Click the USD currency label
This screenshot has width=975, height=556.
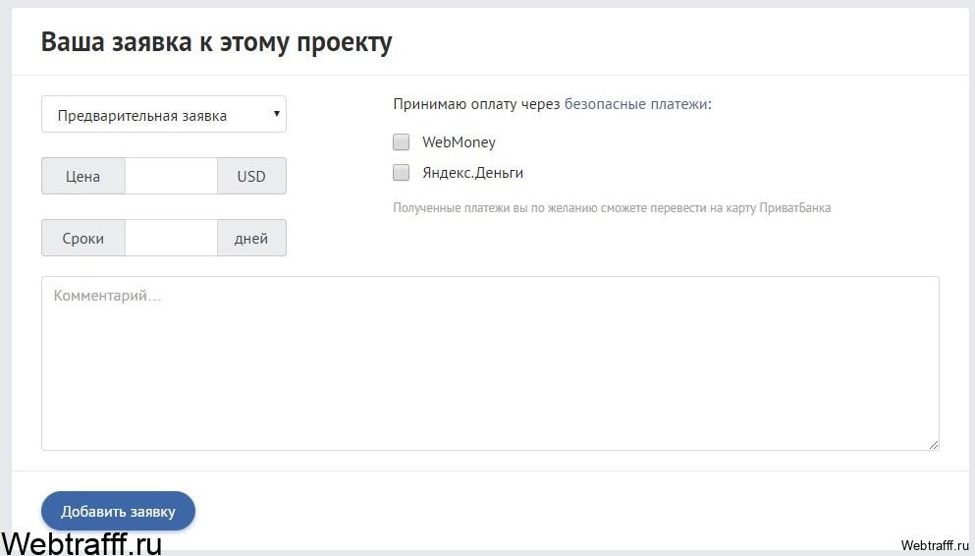click(x=251, y=176)
